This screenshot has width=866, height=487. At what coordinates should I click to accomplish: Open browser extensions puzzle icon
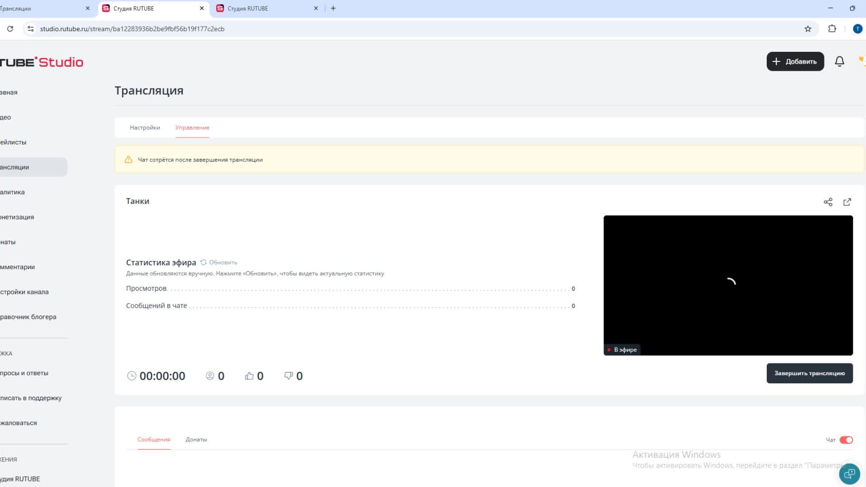832,29
